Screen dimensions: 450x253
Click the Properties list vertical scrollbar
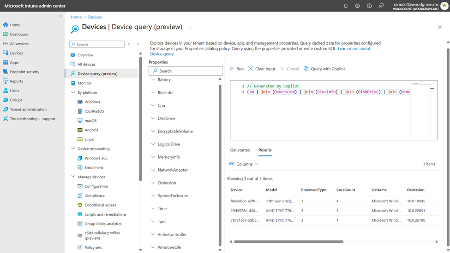[220, 164]
